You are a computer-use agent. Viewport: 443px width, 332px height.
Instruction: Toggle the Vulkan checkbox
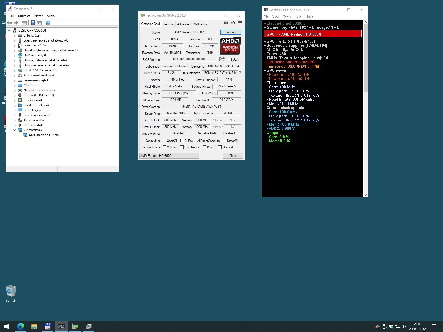click(x=164, y=147)
